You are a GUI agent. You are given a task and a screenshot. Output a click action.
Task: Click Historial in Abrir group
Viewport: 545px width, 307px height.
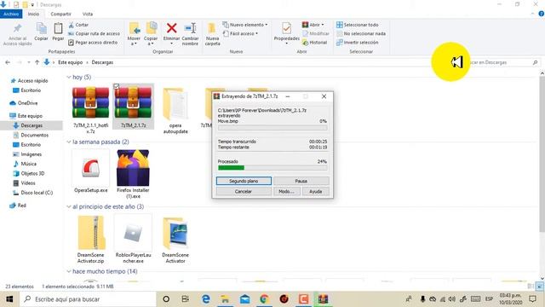(x=315, y=43)
